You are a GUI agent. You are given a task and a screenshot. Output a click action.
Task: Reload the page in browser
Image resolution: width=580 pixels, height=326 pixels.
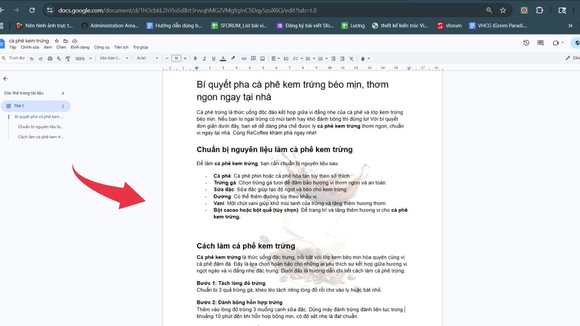[32, 10]
